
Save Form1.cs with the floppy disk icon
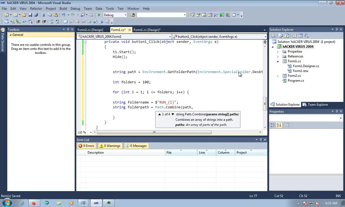coord(30,15)
